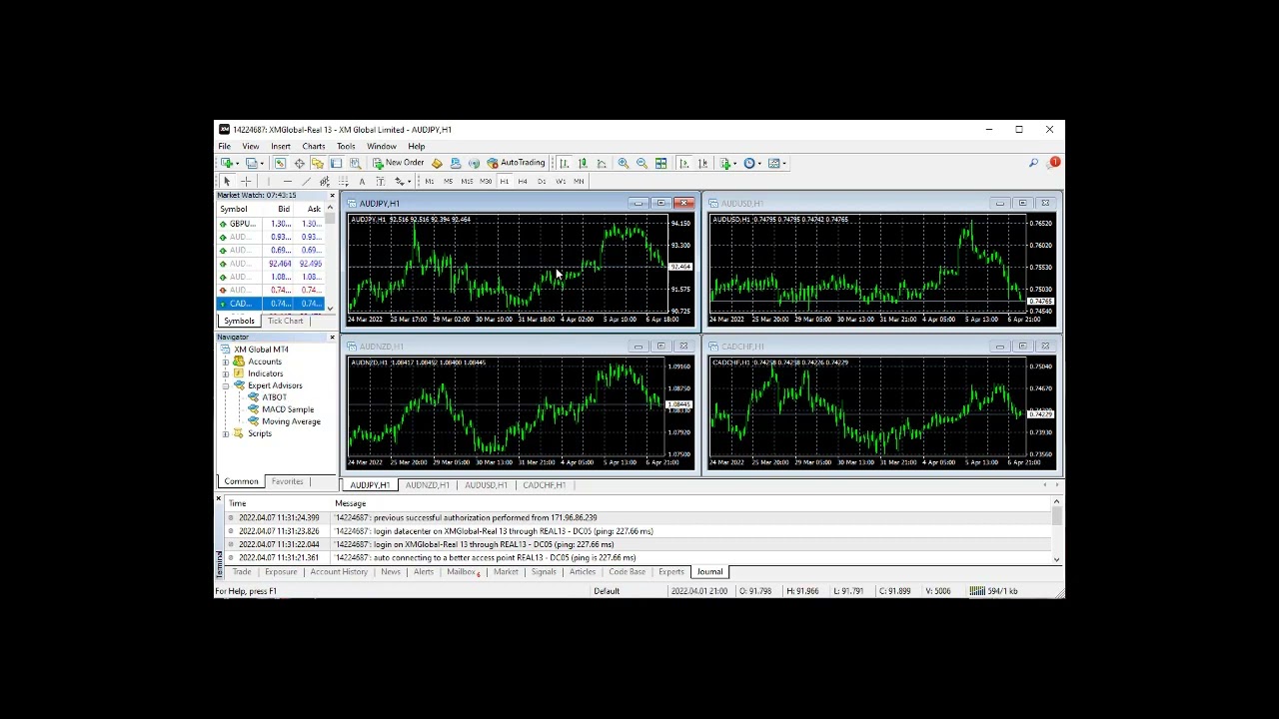Click the zoom out magnifier icon
This screenshot has width=1279, height=719.
tap(641, 163)
